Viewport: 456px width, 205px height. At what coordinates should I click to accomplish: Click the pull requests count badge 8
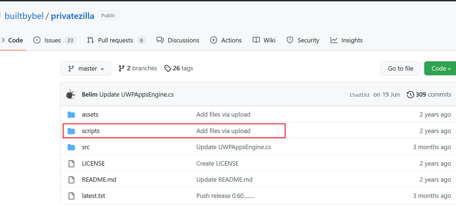[x=141, y=41]
